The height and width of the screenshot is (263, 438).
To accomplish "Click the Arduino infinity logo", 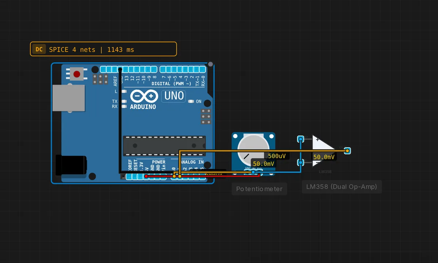I will [144, 96].
